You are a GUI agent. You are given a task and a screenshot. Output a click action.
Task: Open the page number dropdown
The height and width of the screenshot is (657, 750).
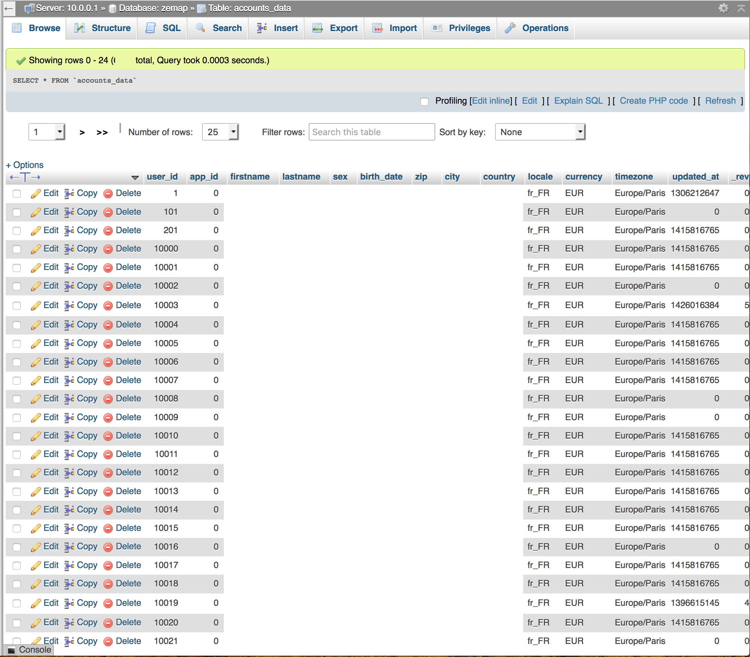(47, 132)
